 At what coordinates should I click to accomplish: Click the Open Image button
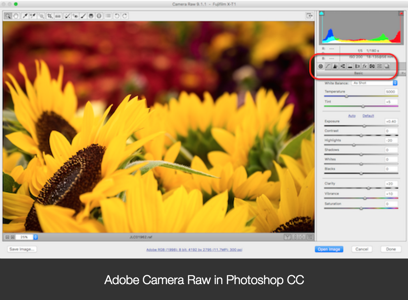(329, 249)
